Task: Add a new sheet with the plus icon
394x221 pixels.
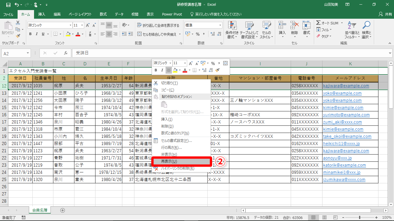Action: (63, 210)
